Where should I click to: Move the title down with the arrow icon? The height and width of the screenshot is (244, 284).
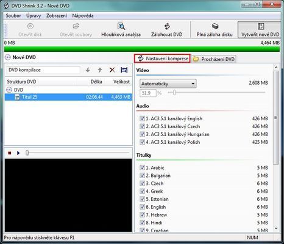point(88,70)
